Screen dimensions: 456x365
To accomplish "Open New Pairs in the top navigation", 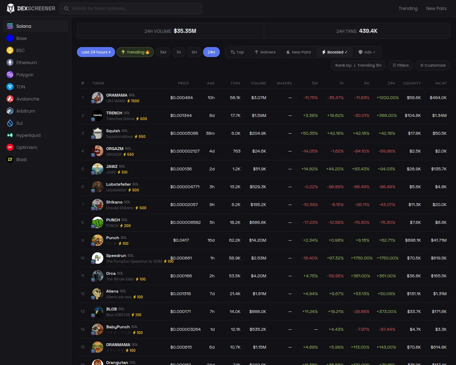I will pos(436,8).
